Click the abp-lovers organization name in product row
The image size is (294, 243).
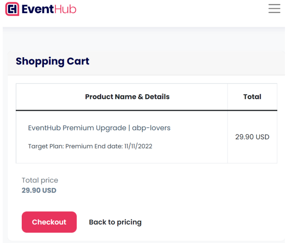[x=151, y=128]
